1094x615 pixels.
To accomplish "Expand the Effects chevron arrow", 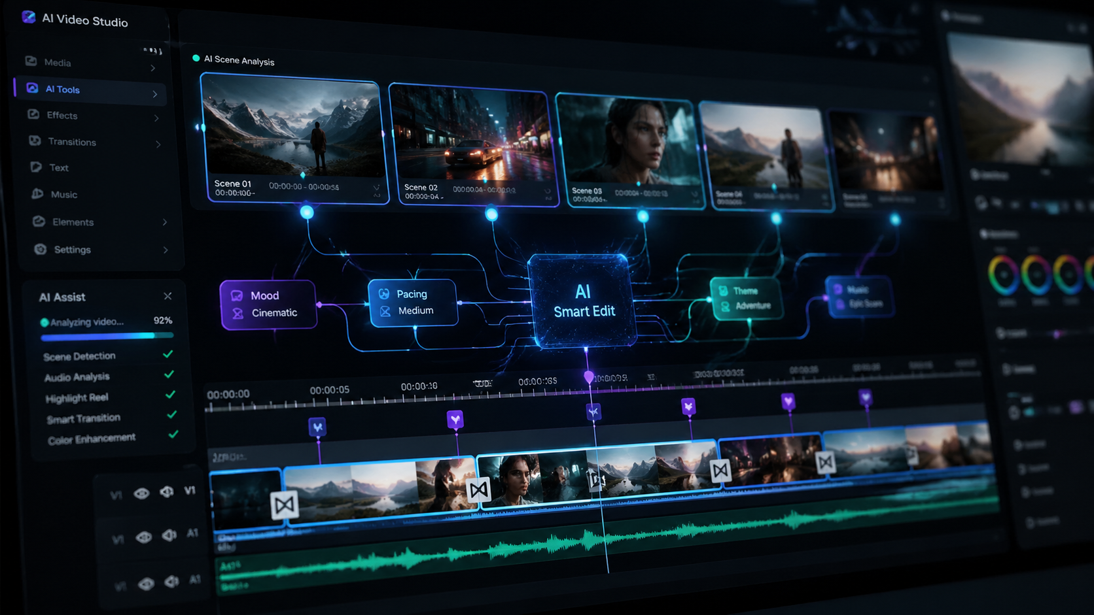I will click(x=156, y=118).
